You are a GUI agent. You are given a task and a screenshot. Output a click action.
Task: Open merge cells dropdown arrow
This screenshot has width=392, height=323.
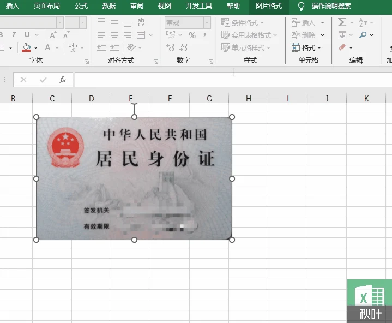151,35
